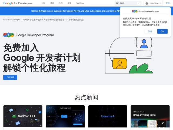This screenshot has width=173, height=130.
Task: Click the 开始 button in popup
Action: tap(162, 31)
